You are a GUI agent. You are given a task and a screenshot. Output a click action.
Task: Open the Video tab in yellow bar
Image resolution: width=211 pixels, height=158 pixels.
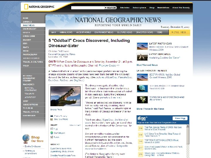click(183, 32)
